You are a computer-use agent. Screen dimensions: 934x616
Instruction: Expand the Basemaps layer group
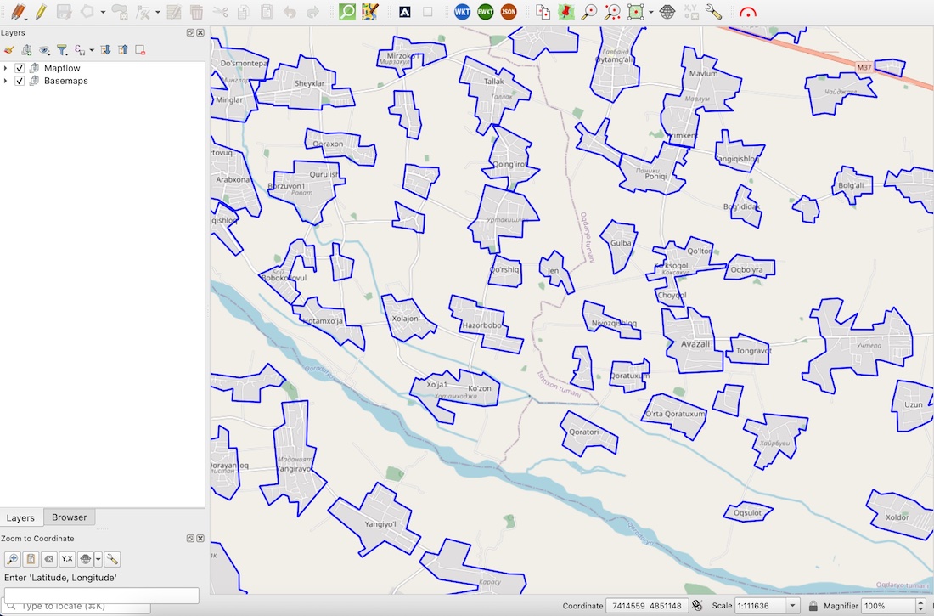tap(6, 81)
